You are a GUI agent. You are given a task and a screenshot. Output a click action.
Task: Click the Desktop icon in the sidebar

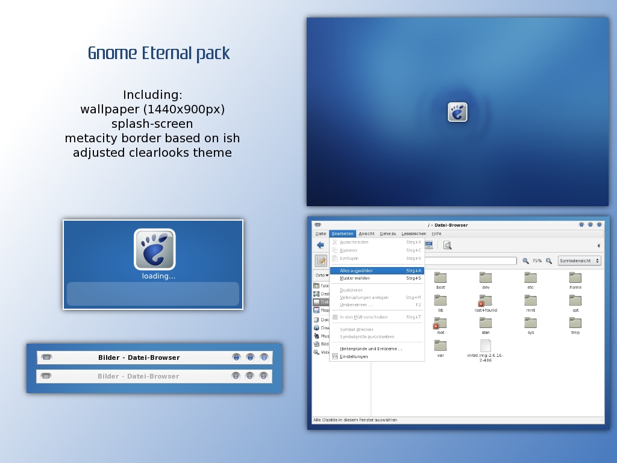click(316, 294)
